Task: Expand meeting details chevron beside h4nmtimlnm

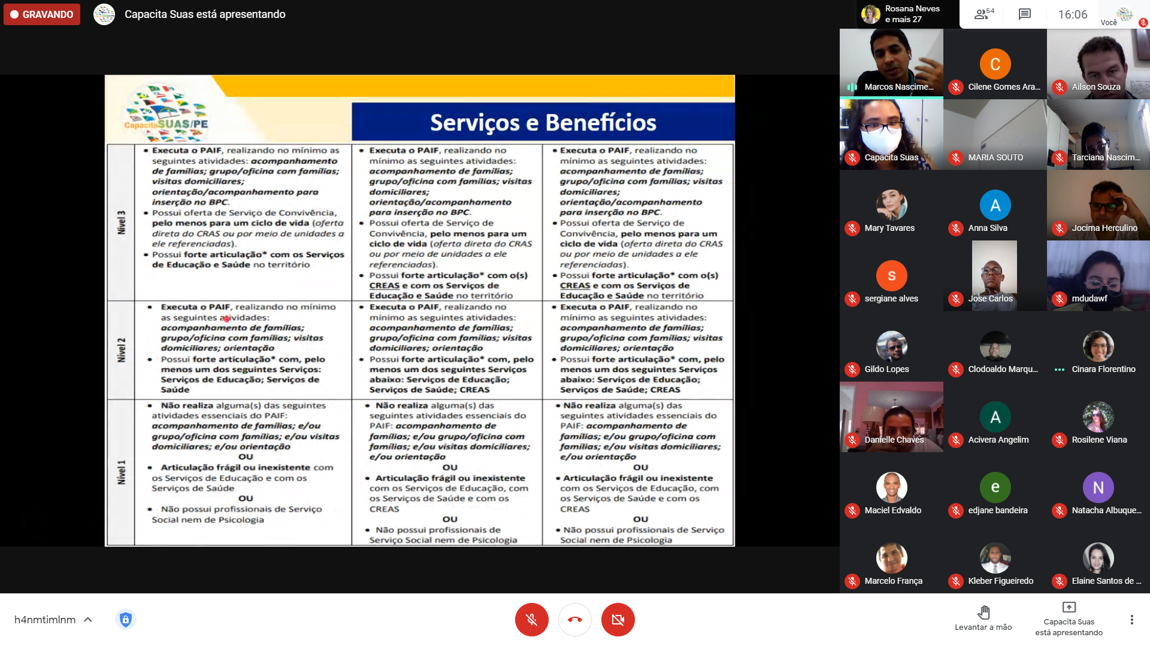Action: 88,620
